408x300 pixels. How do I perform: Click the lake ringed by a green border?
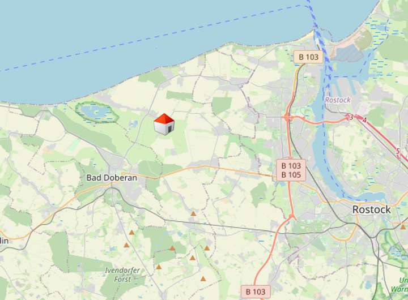click(x=96, y=112)
